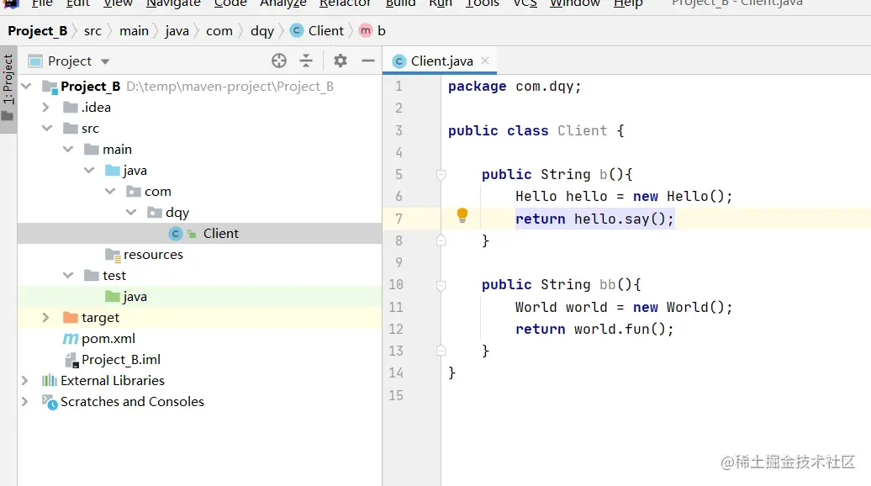Place cursor on 'return hello.say();' line
This screenshot has height=486, width=871.
point(594,219)
